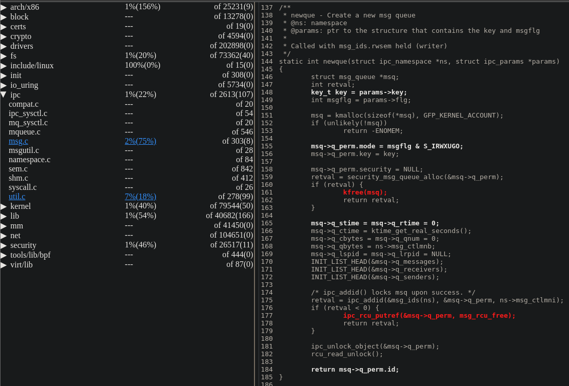569x386 pixels.
Task: Expand the arch/x86 directory arrow
Action: coord(4,7)
